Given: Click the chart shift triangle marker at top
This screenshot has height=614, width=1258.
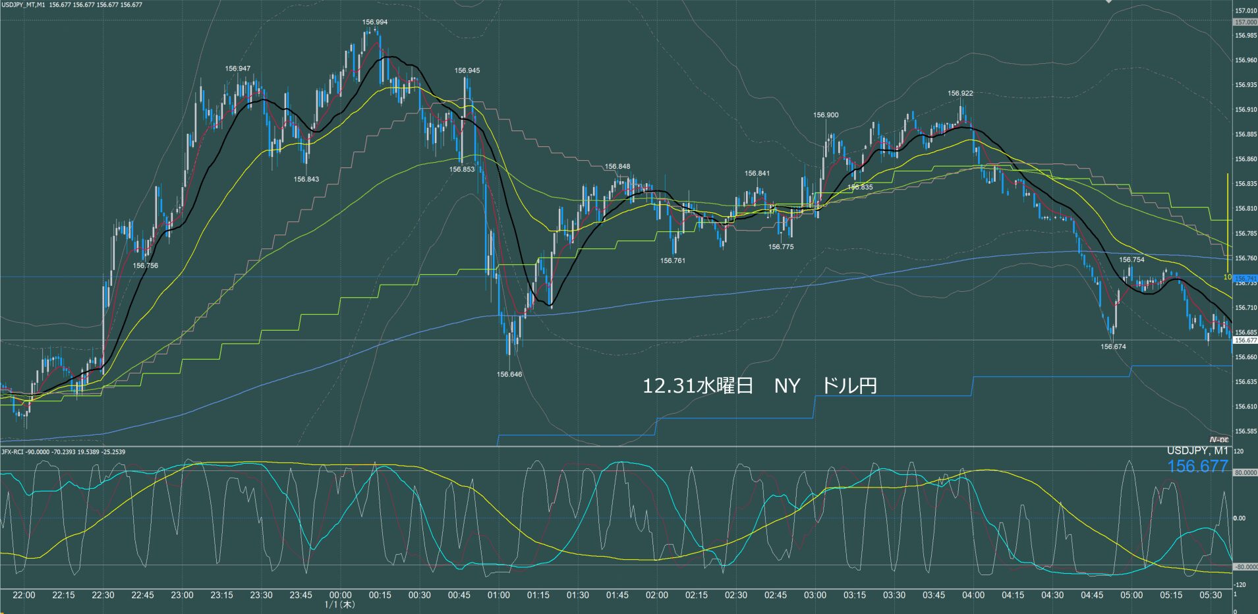Looking at the screenshot, I should coord(1108,2).
